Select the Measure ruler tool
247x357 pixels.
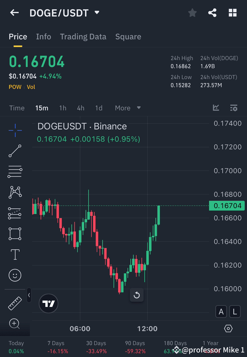click(15, 303)
